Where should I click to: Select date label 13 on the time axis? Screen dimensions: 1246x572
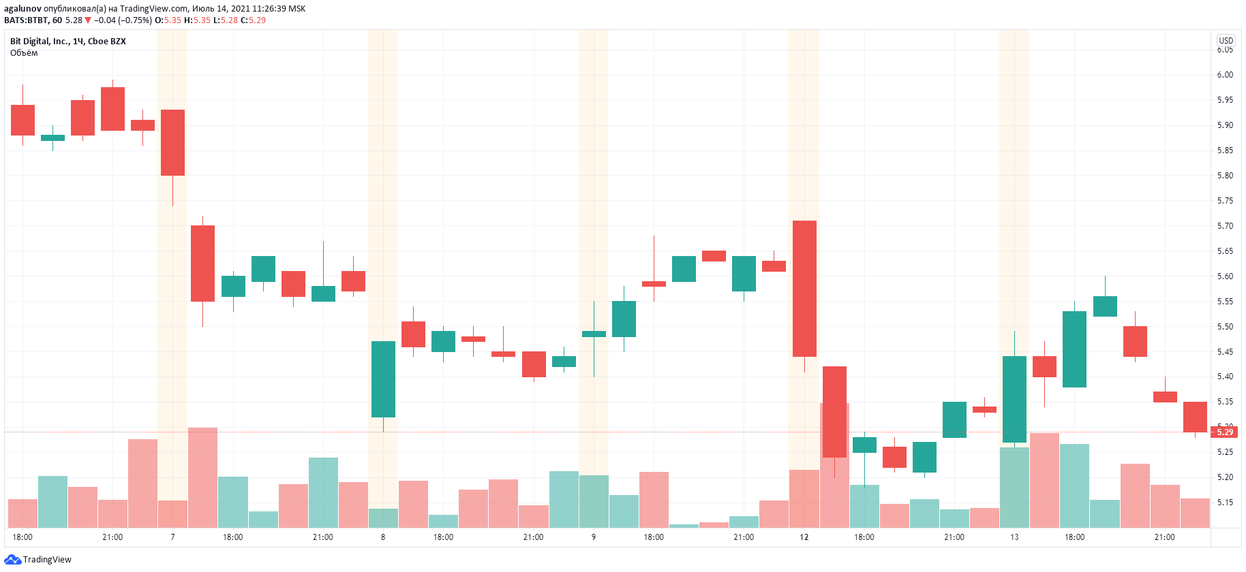click(x=1014, y=537)
